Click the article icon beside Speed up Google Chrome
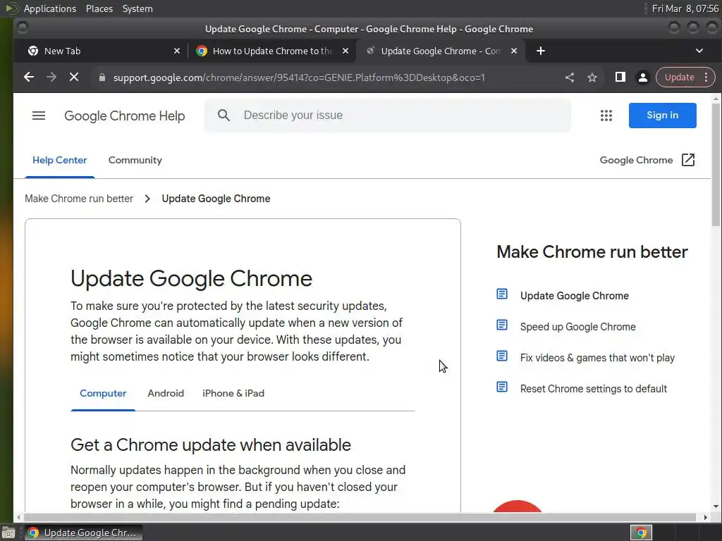Viewport: 722px width, 541px height. [x=502, y=325]
